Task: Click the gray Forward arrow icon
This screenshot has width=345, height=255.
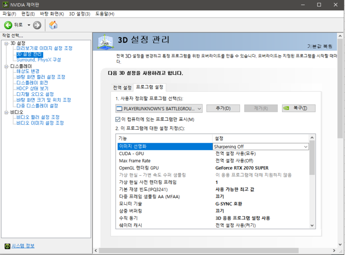Action: point(37,25)
